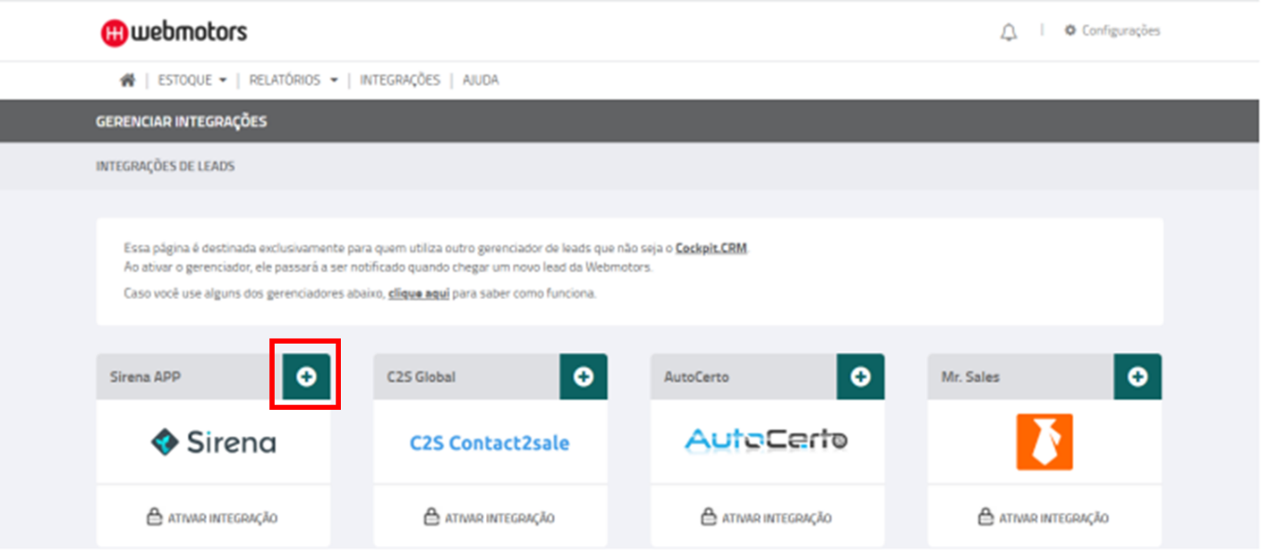
Task: Click the 'clique aqui' link
Action: click(x=419, y=293)
